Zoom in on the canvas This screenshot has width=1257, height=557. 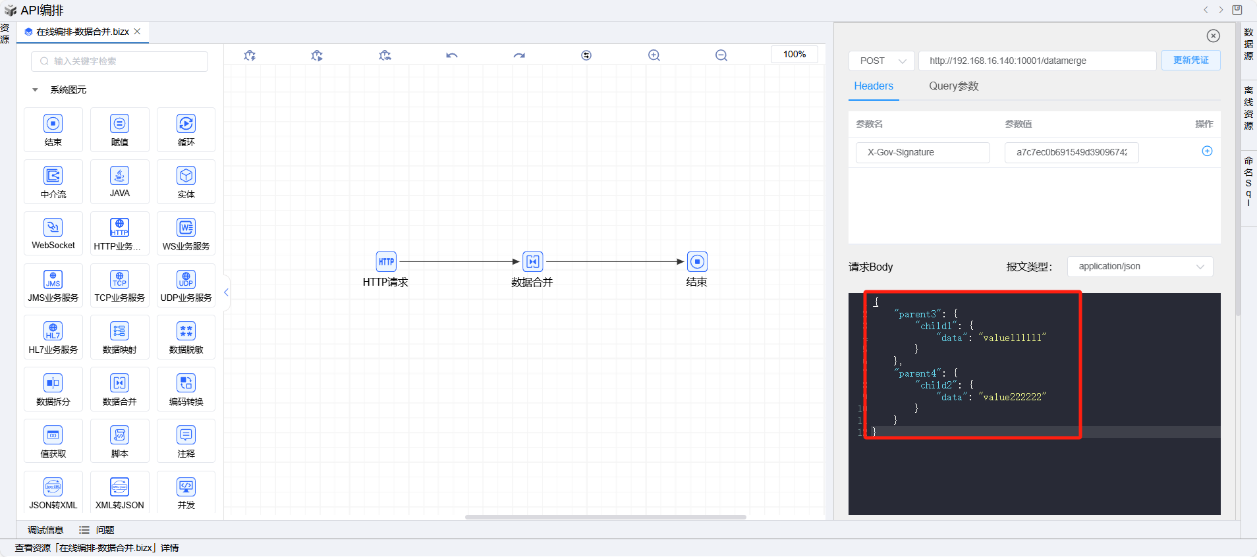654,55
